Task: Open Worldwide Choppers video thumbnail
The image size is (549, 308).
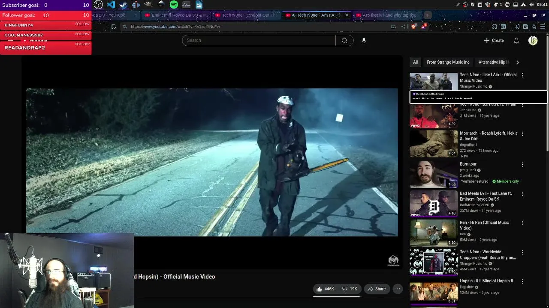Action: (433, 262)
